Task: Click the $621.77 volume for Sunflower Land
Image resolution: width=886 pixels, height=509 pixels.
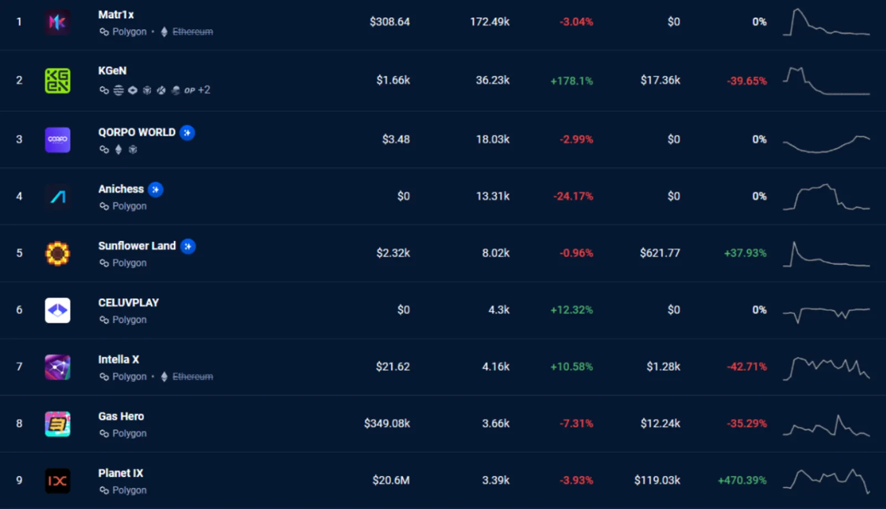Action: 660,253
